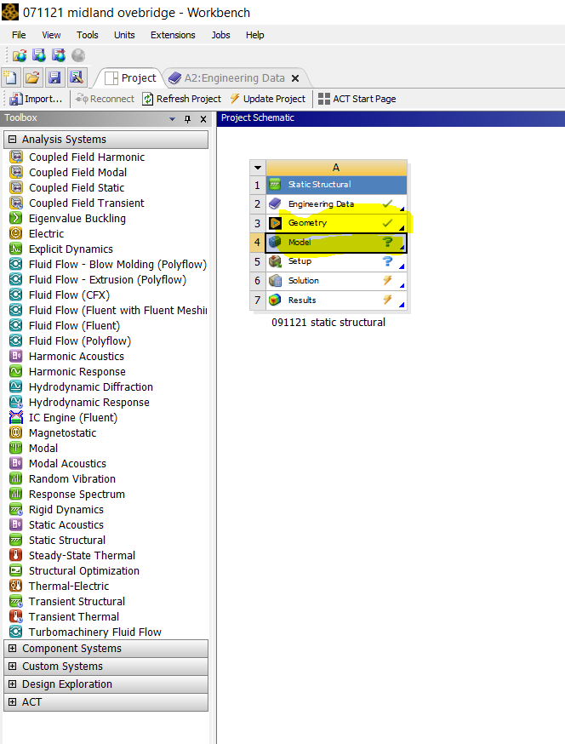This screenshot has width=565, height=744.
Task: Collapse the Analysis Systems section
Action: click(x=12, y=140)
